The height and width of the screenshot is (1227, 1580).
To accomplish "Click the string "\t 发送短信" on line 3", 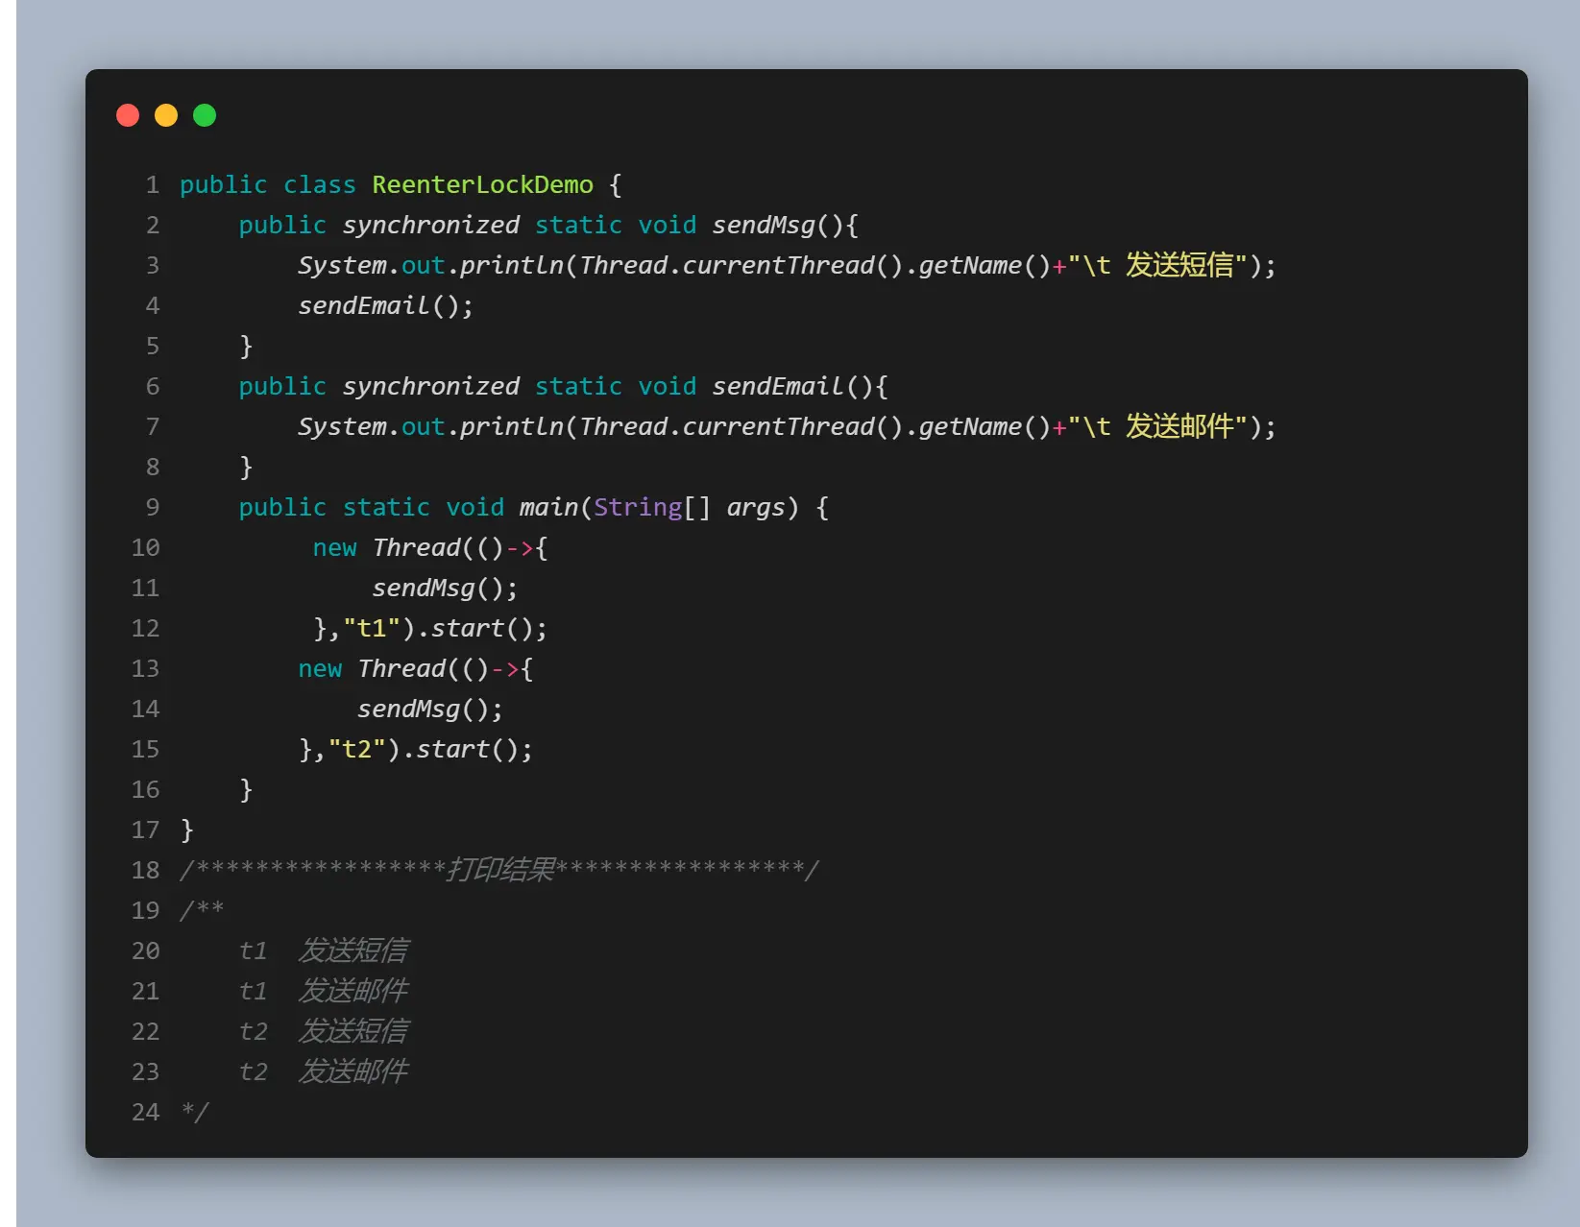I will coord(1157,265).
